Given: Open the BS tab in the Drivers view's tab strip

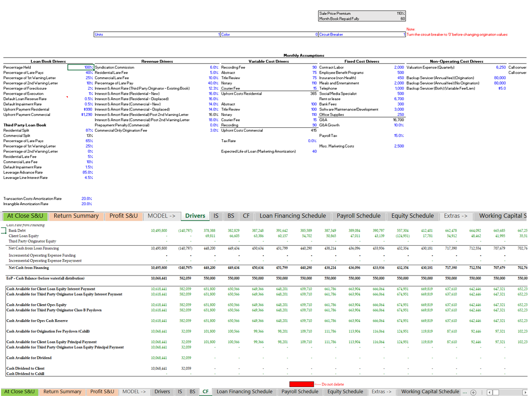Looking at the screenshot, I should pyautogui.click(x=231, y=216).
